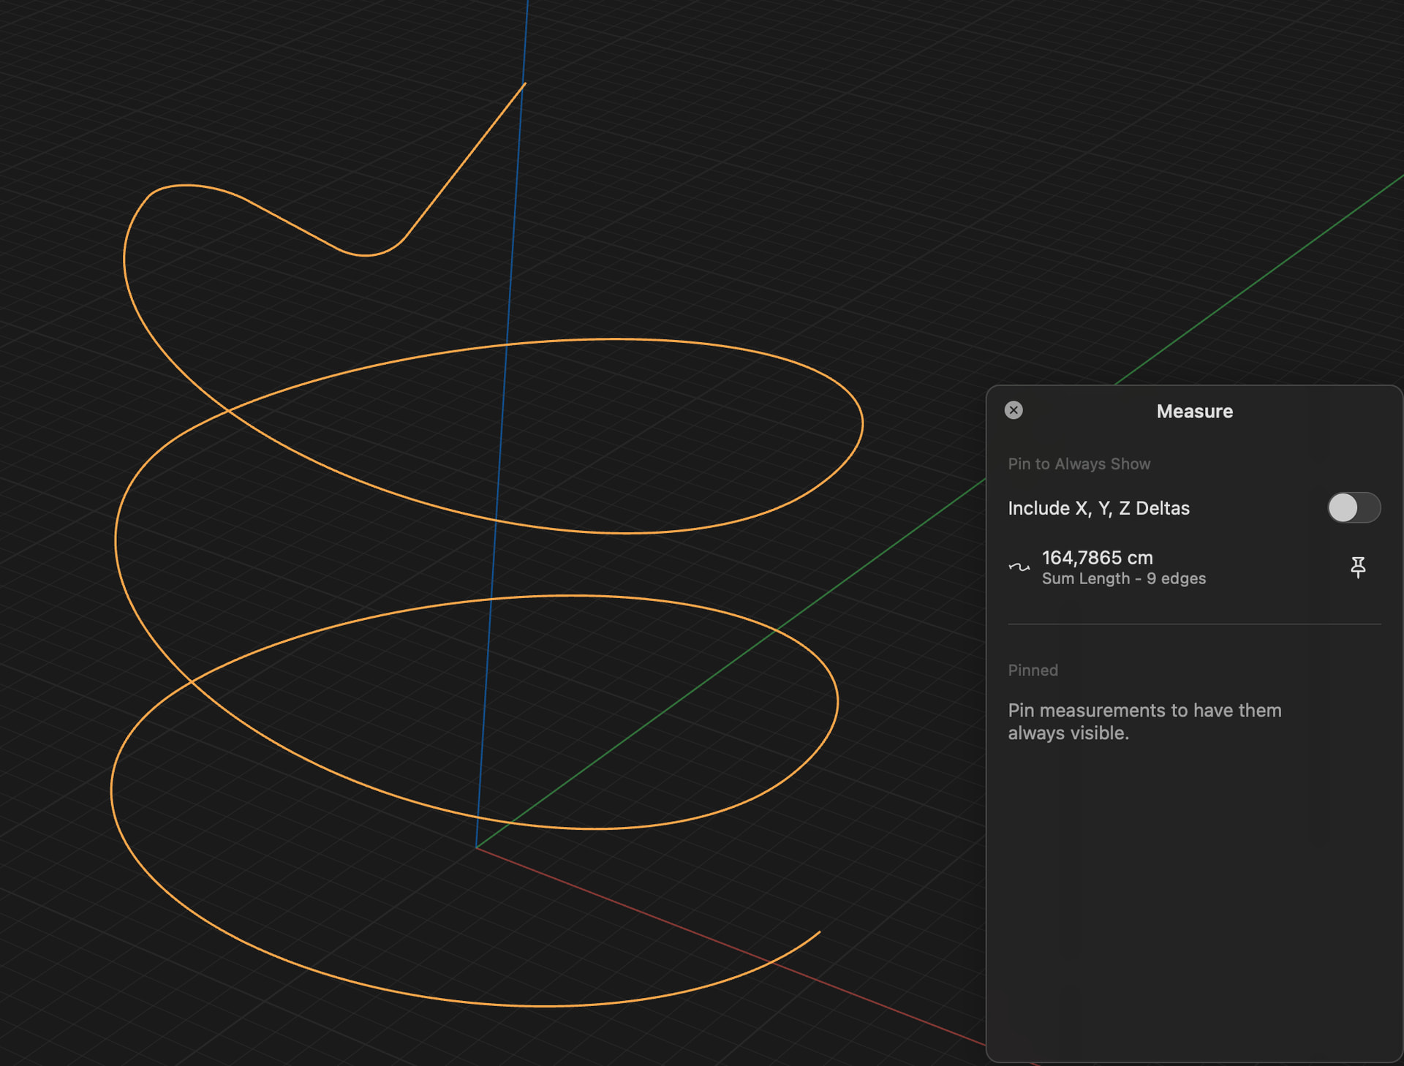Click the Measure panel title
Image resolution: width=1404 pixels, height=1066 pixels.
[1194, 412]
